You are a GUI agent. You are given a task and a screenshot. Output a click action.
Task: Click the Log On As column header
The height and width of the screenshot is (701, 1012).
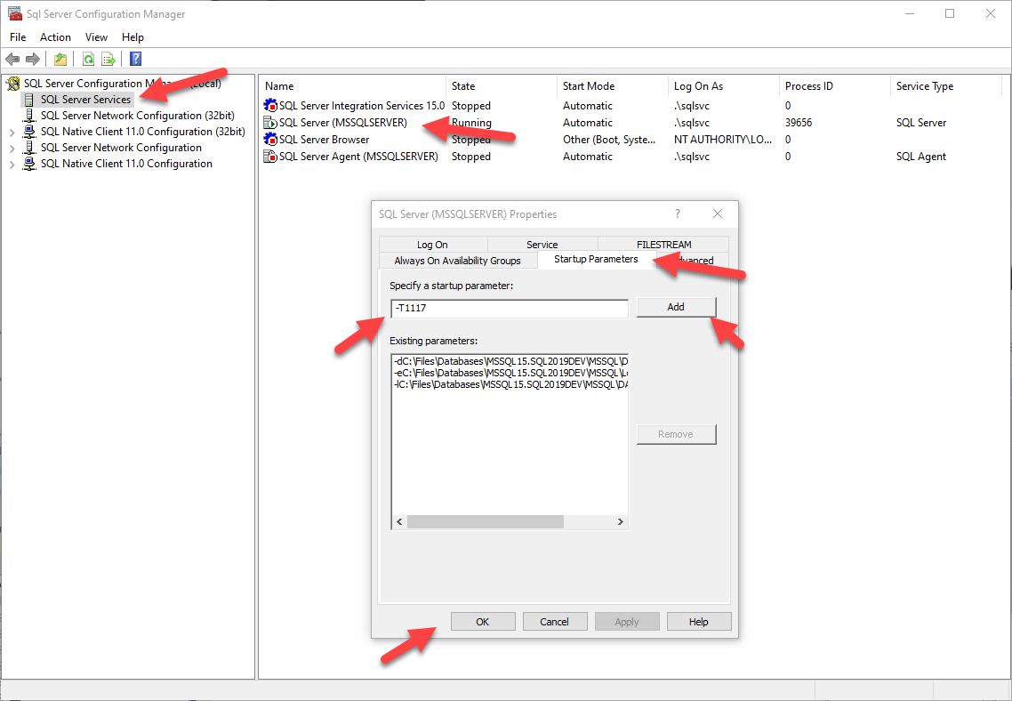[724, 86]
